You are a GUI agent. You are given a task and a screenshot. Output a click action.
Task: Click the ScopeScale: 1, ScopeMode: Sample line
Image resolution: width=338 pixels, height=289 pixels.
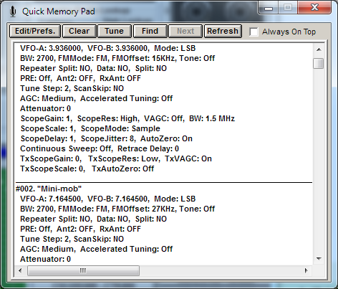point(90,128)
